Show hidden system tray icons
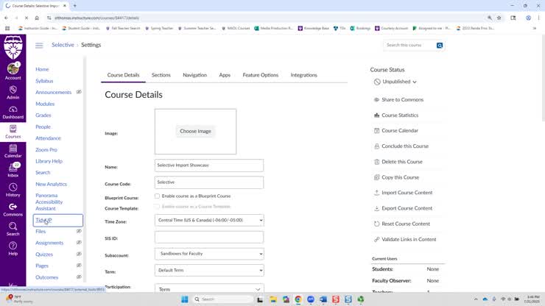The width and height of the screenshot is (545, 306). point(476,299)
